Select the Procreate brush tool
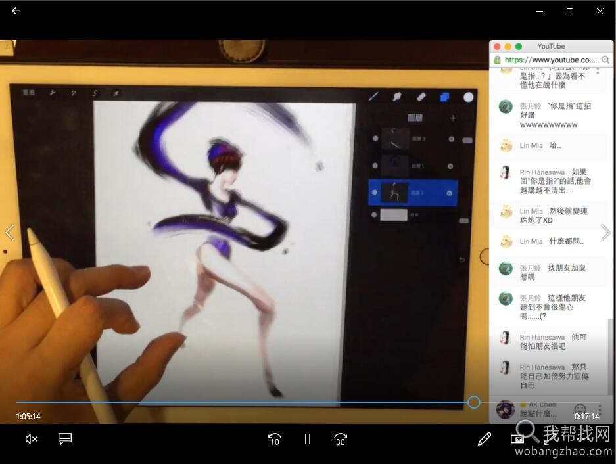Viewport: 616px width, 464px height. (x=373, y=96)
